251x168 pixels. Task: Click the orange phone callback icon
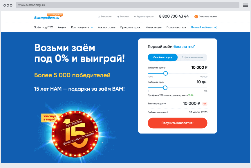(x=196, y=17)
